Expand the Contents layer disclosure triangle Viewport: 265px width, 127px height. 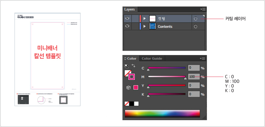144,27
